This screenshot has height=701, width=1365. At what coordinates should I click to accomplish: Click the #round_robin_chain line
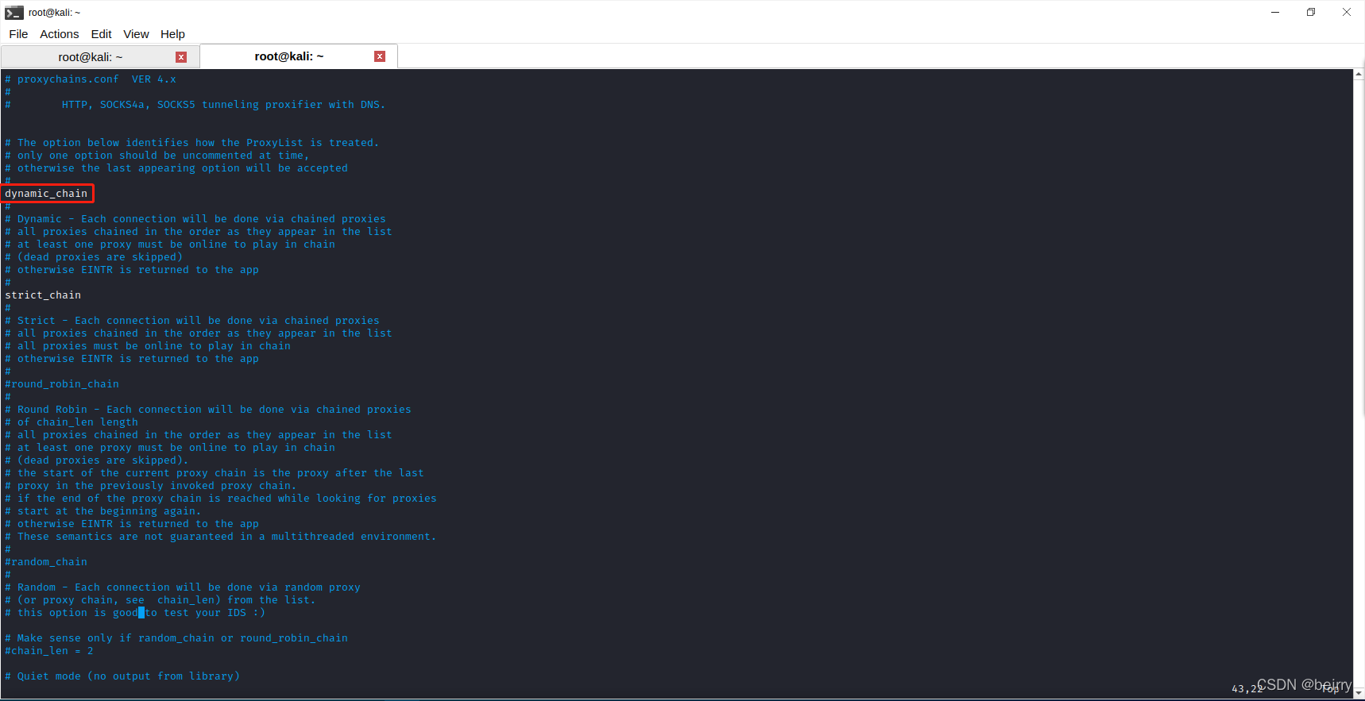pos(62,384)
